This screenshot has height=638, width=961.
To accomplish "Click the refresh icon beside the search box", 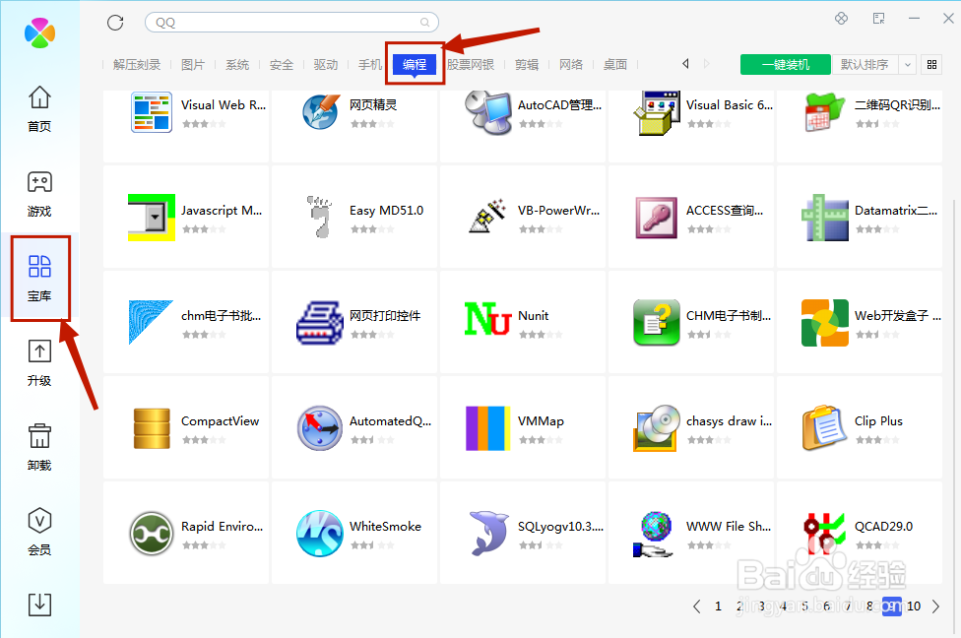I will [x=115, y=23].
